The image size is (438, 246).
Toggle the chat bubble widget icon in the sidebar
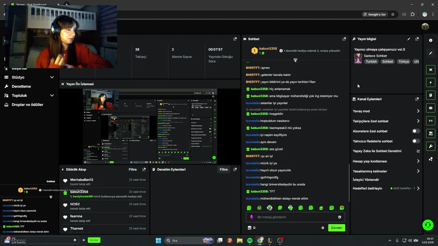(430, 108)
